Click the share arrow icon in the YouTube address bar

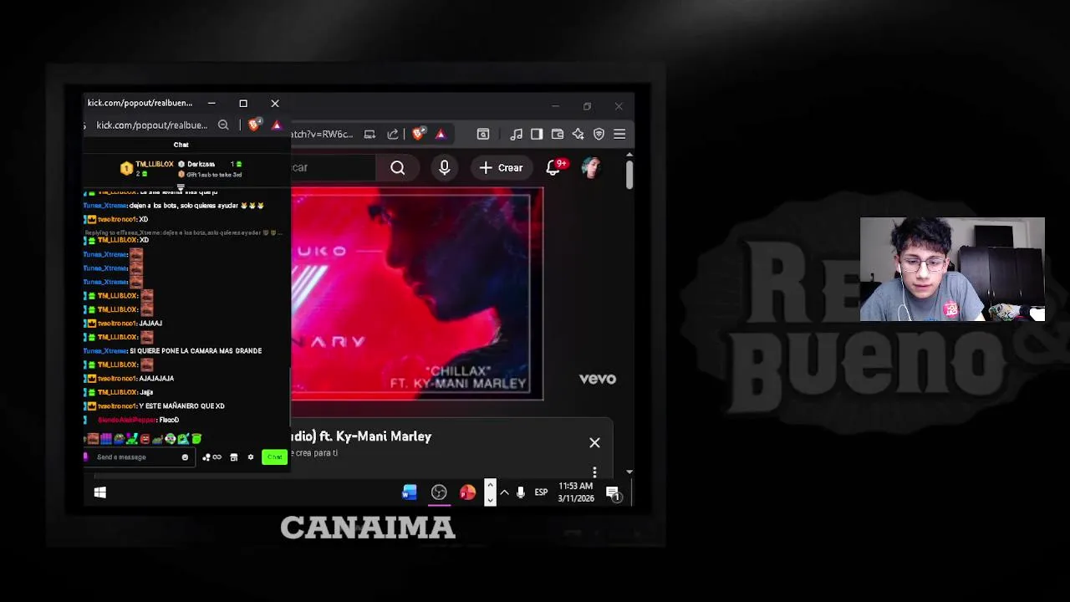(x=393, y=134)
